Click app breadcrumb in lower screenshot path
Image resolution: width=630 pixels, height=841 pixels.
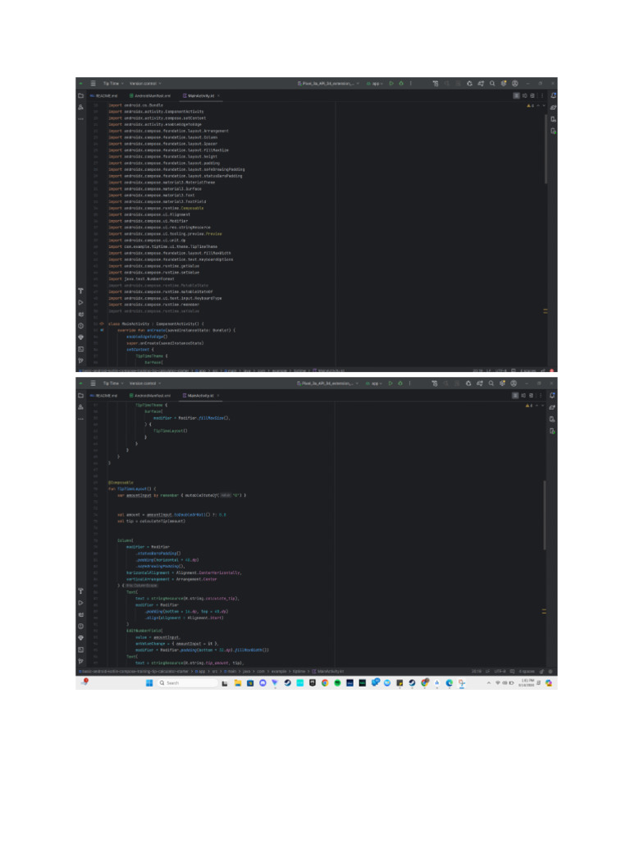(x=200, y=671)
